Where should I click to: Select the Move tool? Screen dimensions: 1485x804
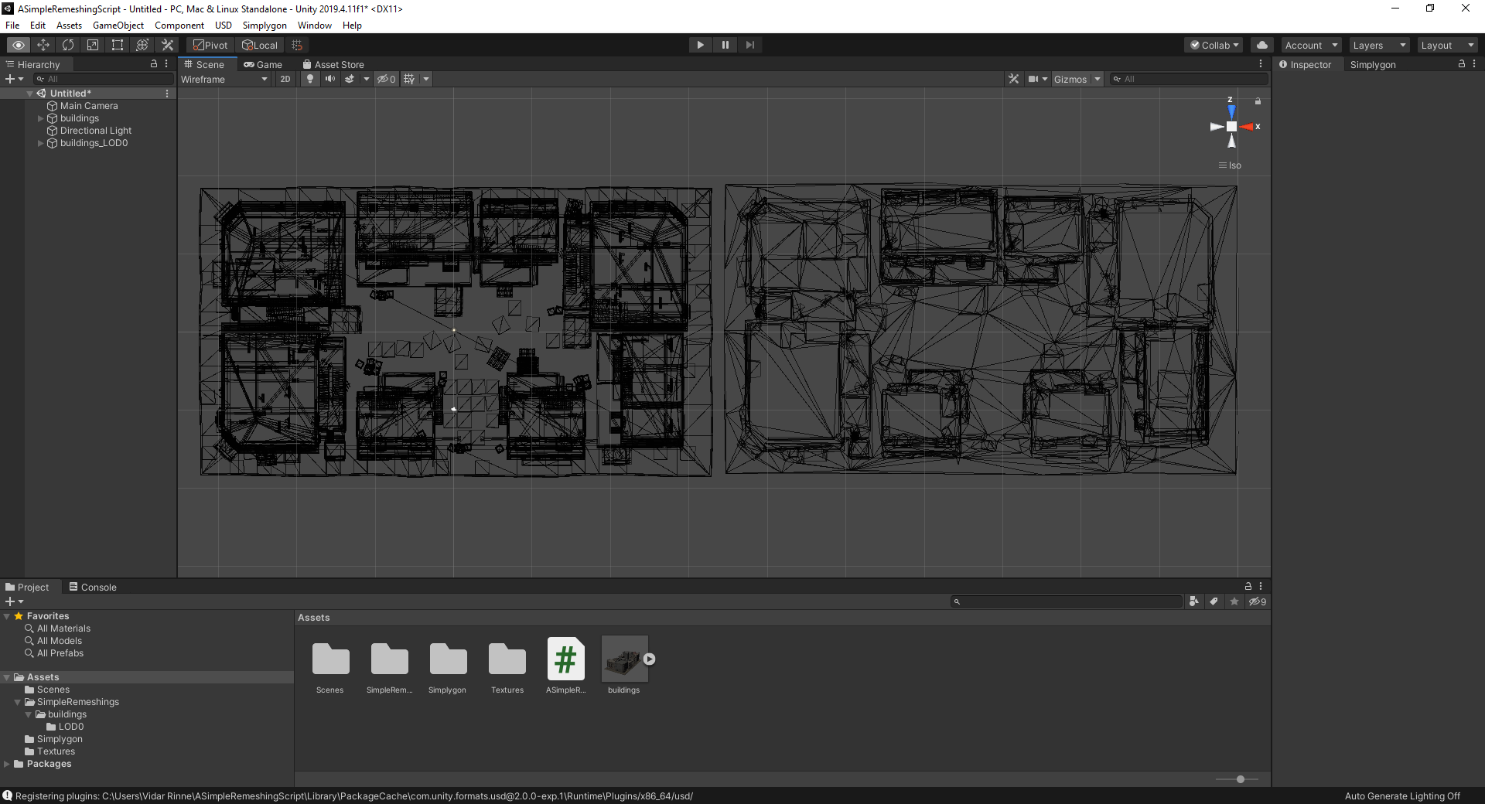click(43, 45)
